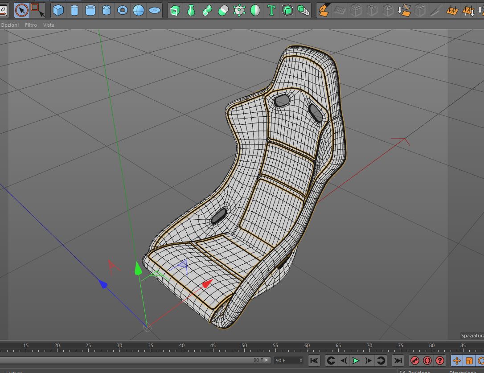Click the green Lathe vase icon

pyautogui.click(x=191, y=10)
